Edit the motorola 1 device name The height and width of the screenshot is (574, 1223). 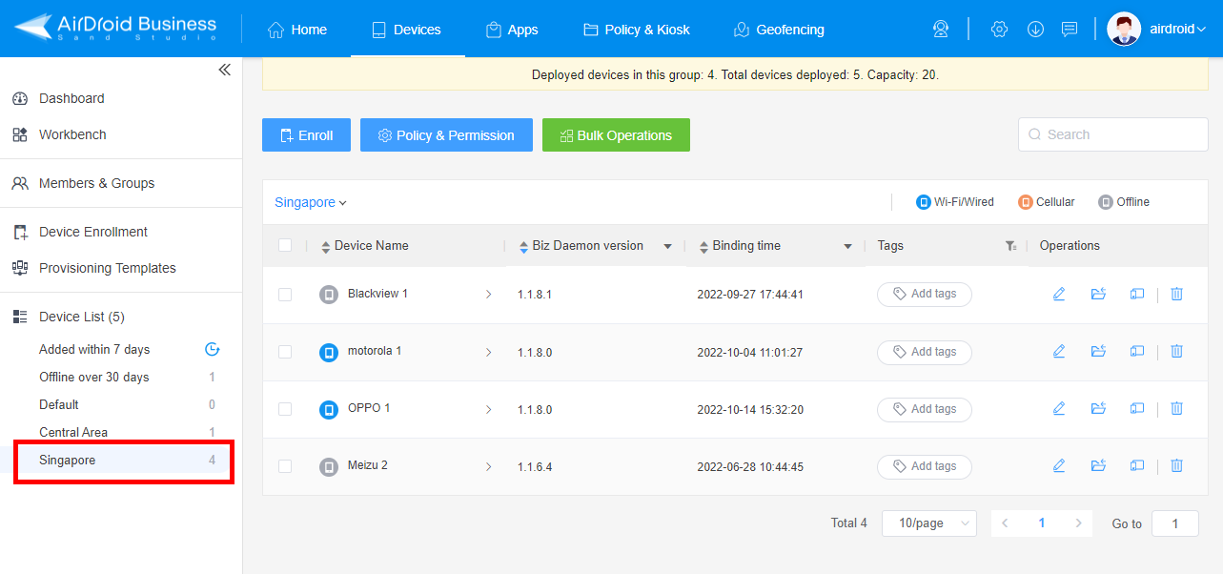click(1059, 351)
